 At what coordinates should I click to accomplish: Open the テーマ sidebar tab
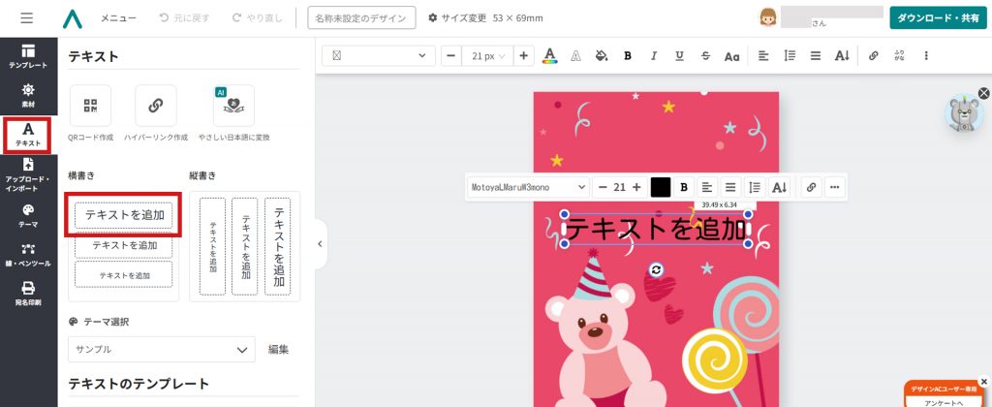click(28, 216)
